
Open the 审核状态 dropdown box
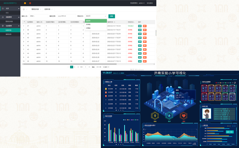point(96,16)
